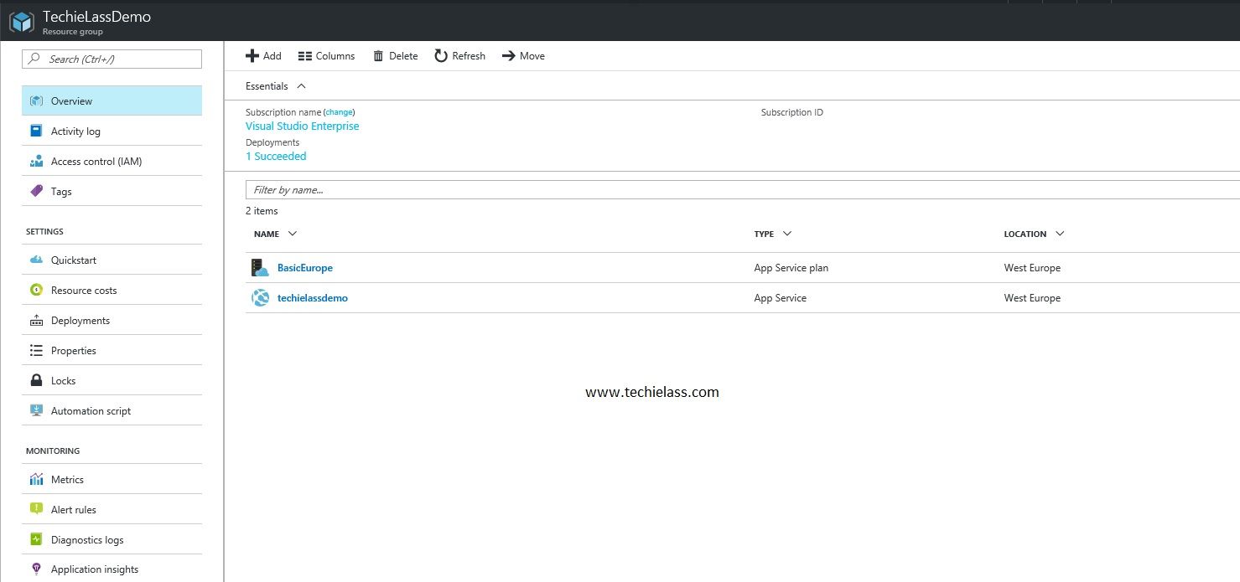The height and width of the screenshot is (582, 1240).
Task: Click the Application insights bulb icon
Action: tap(36, 569)
